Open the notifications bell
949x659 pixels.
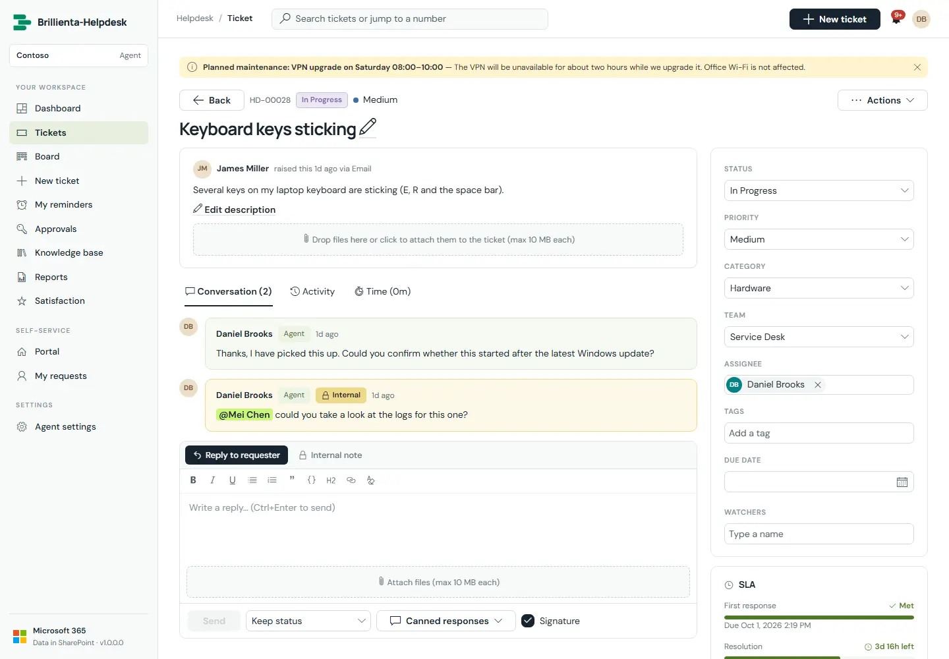click(x=896, y=19)
